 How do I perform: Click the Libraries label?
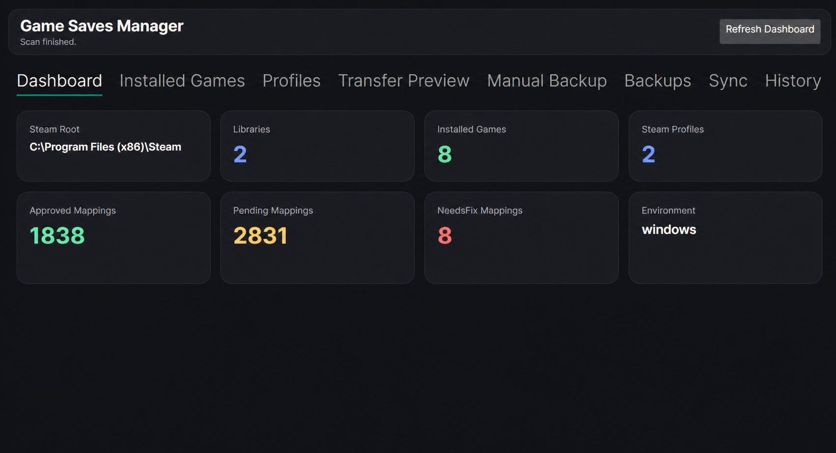coord(251,129)
